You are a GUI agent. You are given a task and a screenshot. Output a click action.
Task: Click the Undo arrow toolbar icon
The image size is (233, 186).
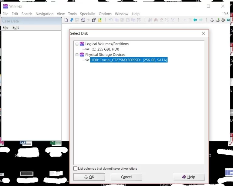111,20
